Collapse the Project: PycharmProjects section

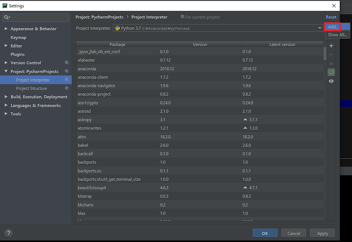coord(6,71)
